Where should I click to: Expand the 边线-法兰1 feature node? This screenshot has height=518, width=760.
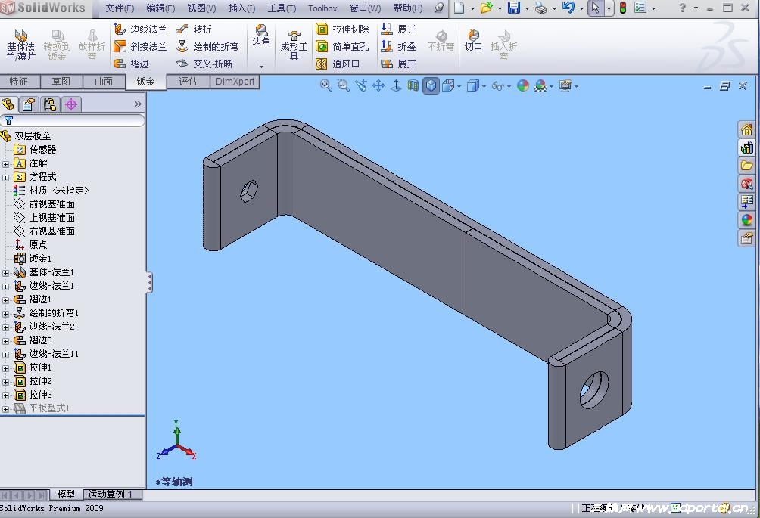coord(6,286)
